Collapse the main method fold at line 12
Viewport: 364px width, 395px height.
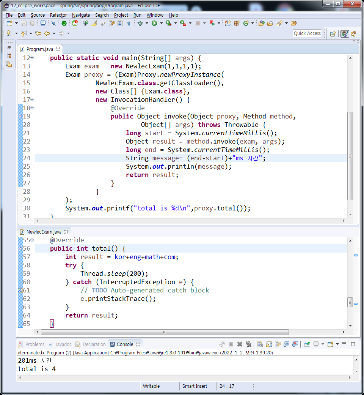coord(32,58)
